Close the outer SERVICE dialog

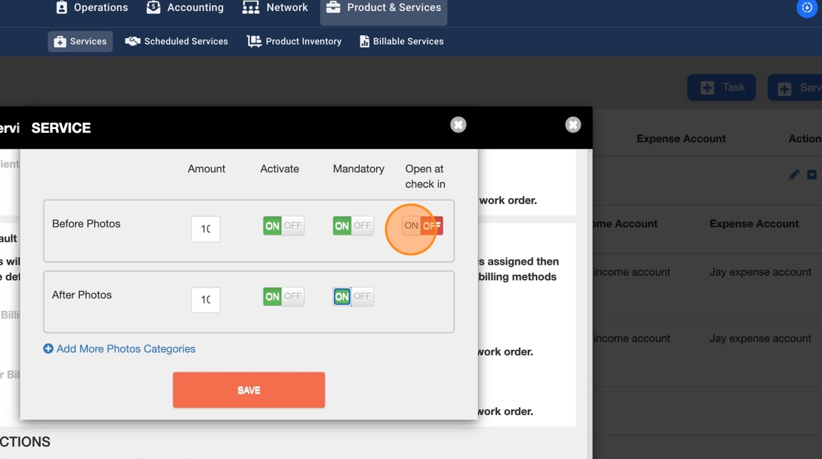tap(573, 125)
